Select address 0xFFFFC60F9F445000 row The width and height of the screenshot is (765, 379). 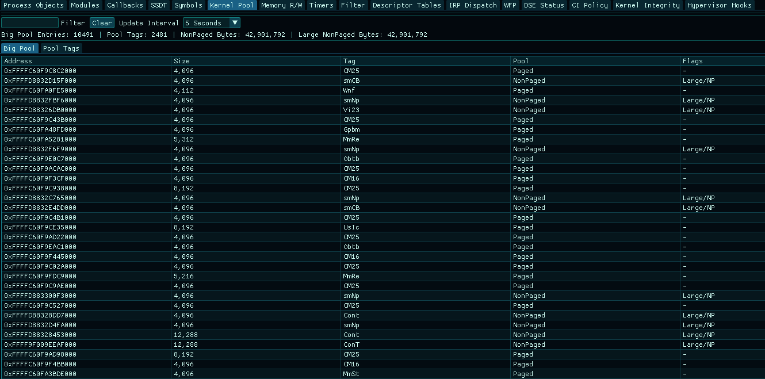[x=383, y=257]
